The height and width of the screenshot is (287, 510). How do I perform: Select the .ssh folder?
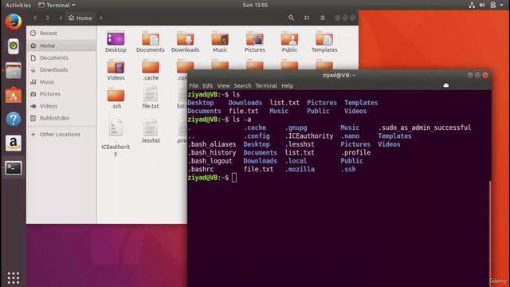point(116,98)
